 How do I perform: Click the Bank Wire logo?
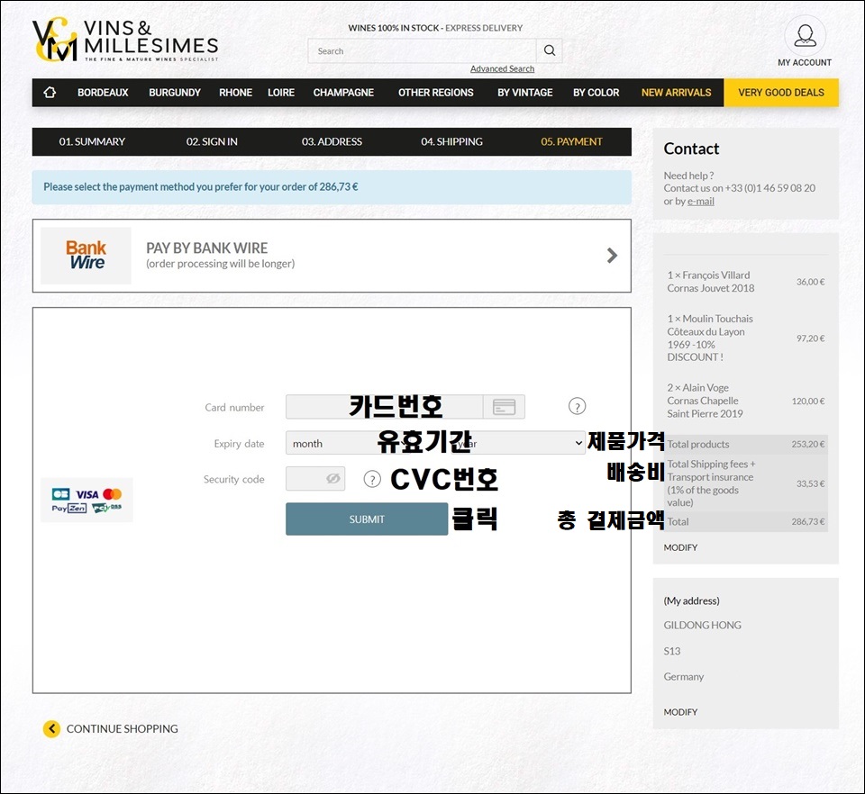click(x=86, y=255)
